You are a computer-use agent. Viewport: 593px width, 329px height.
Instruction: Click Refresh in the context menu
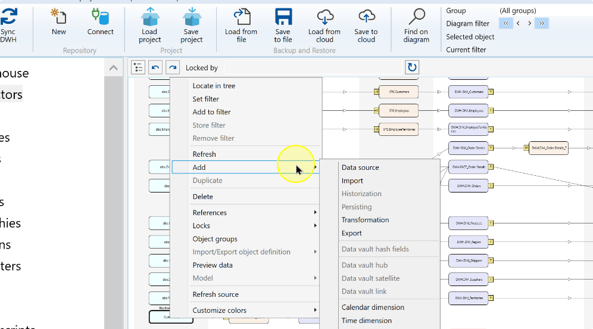204,154
